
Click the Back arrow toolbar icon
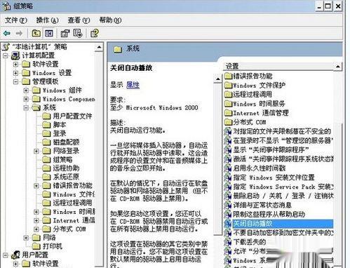7,33
